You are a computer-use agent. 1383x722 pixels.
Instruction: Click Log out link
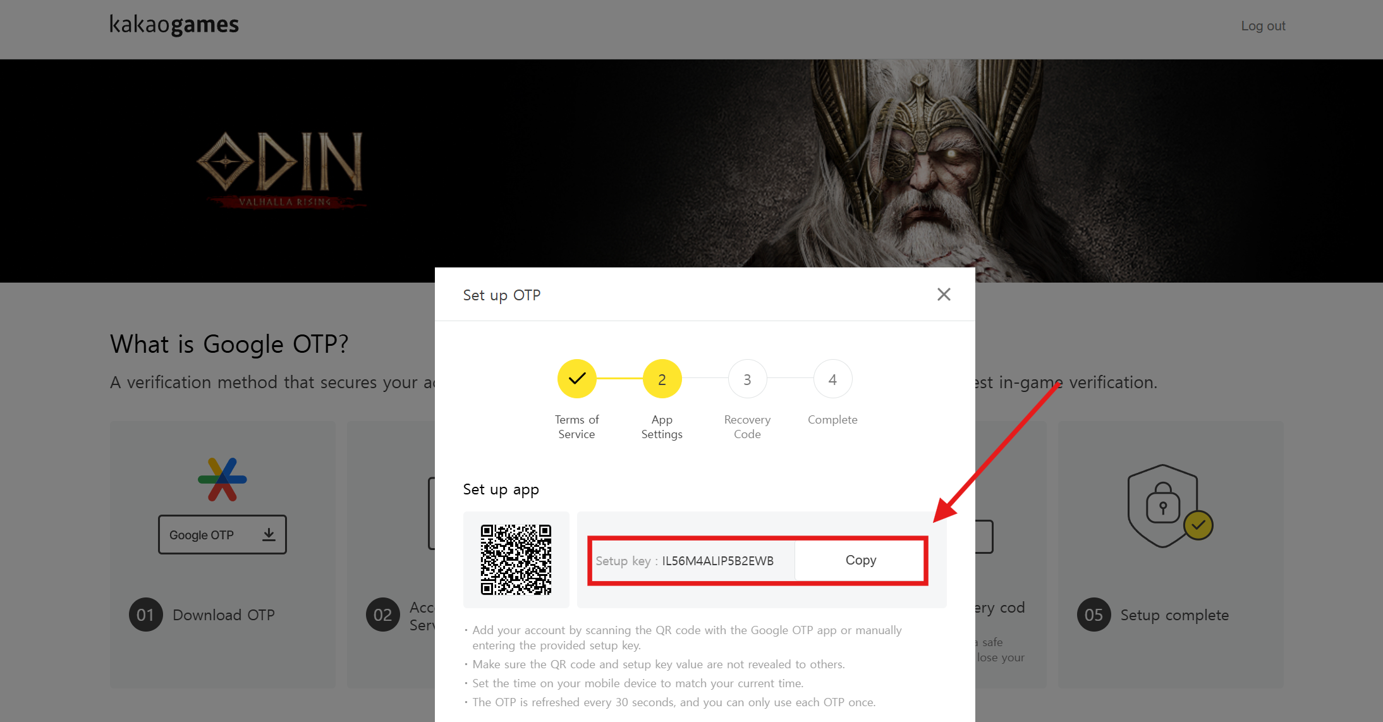point(1263,26)
